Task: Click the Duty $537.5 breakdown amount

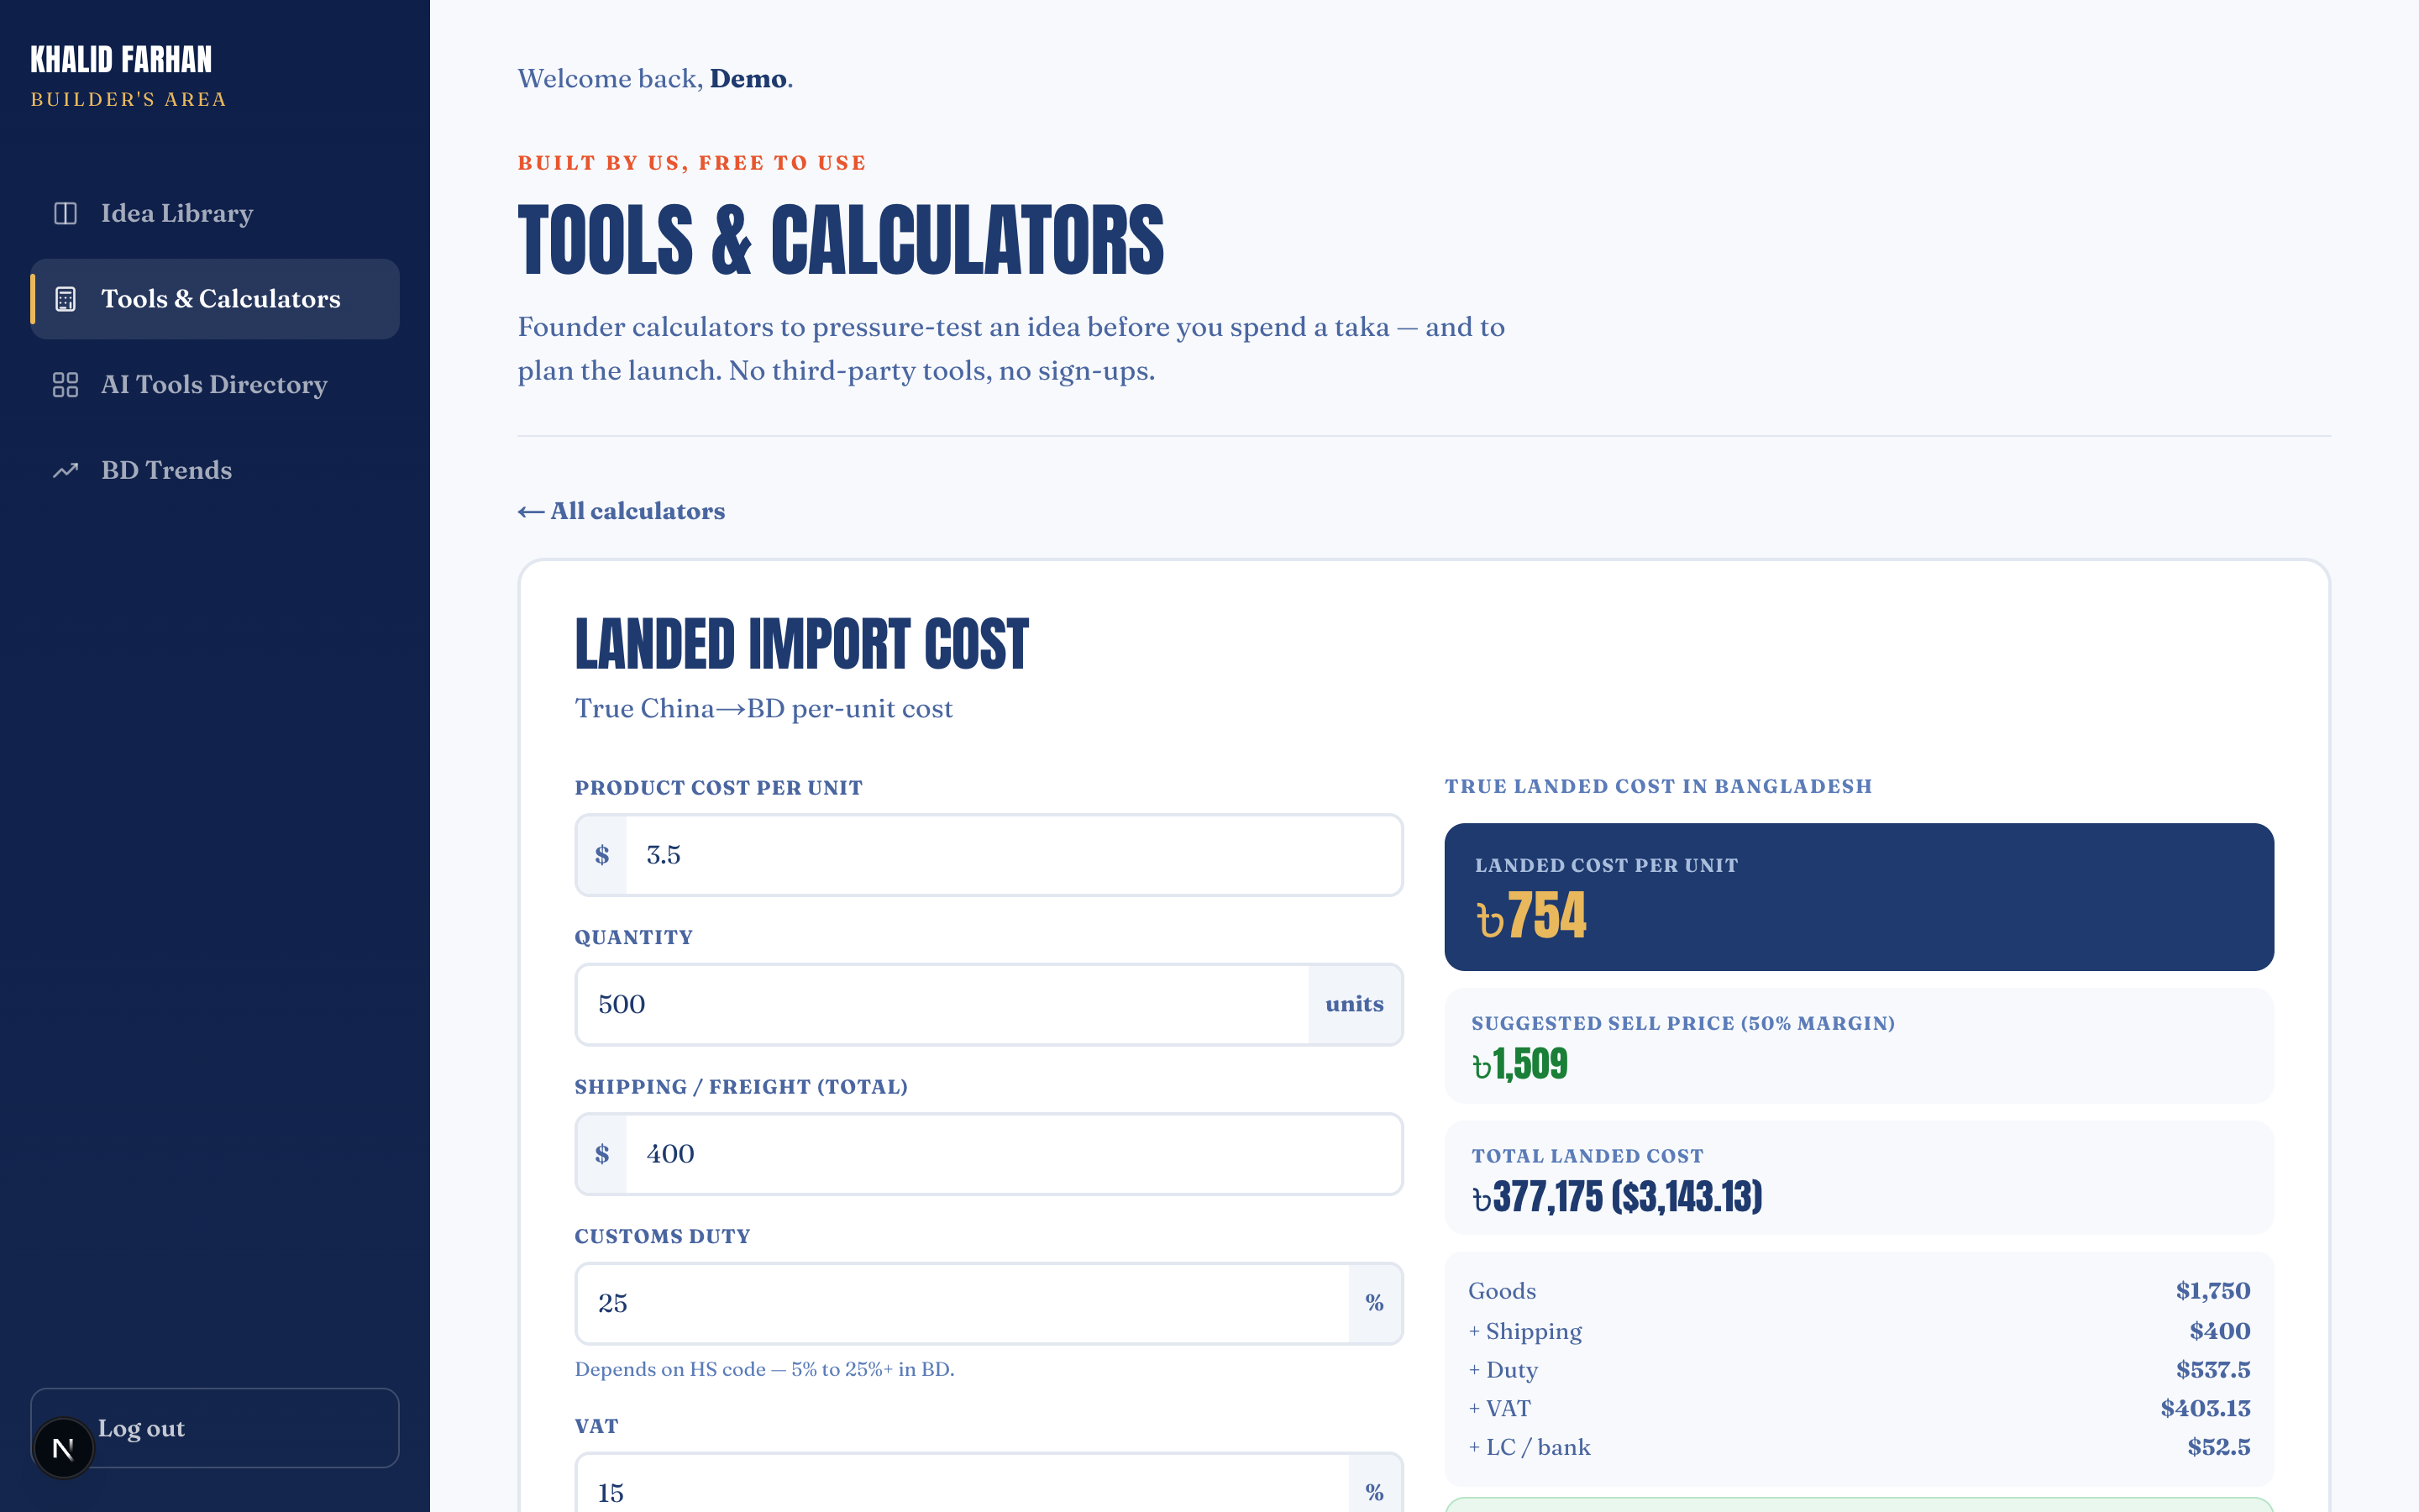Action: tap(2213, 1370)
